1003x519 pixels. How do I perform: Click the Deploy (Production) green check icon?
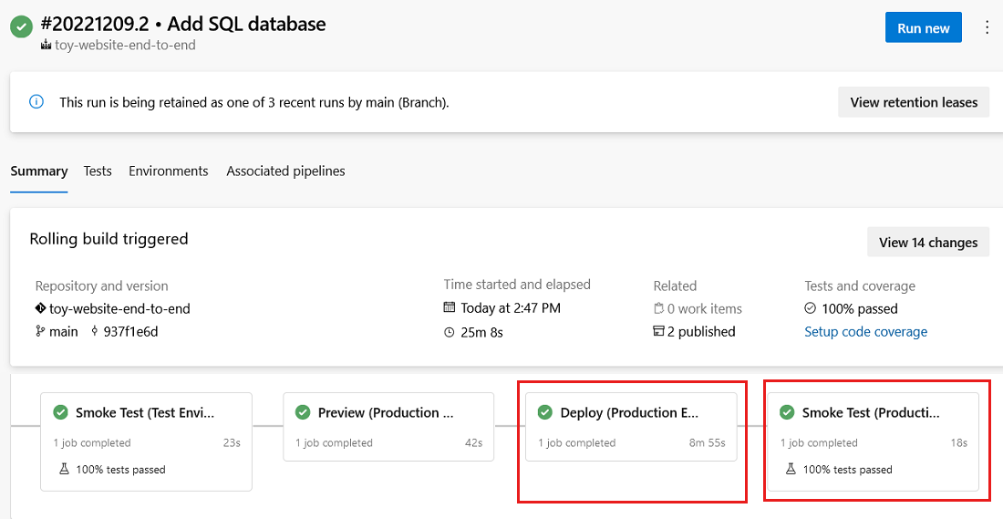[x=545, y=413]
